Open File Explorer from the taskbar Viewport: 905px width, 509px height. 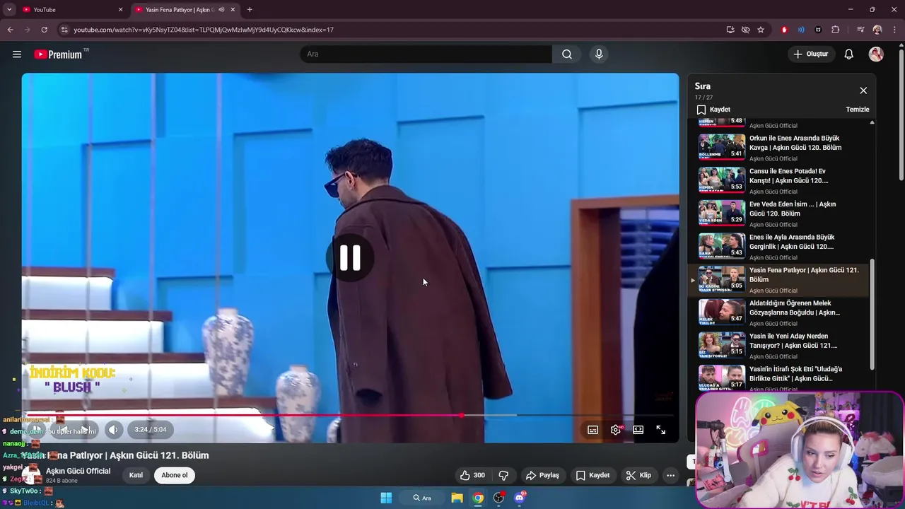pyautogui.click(x=457, y=498)
